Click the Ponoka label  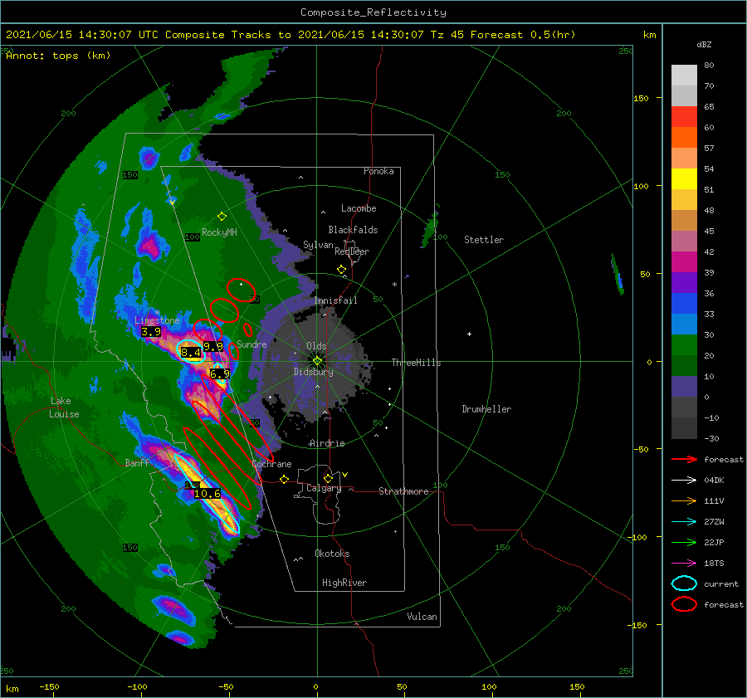378,171
